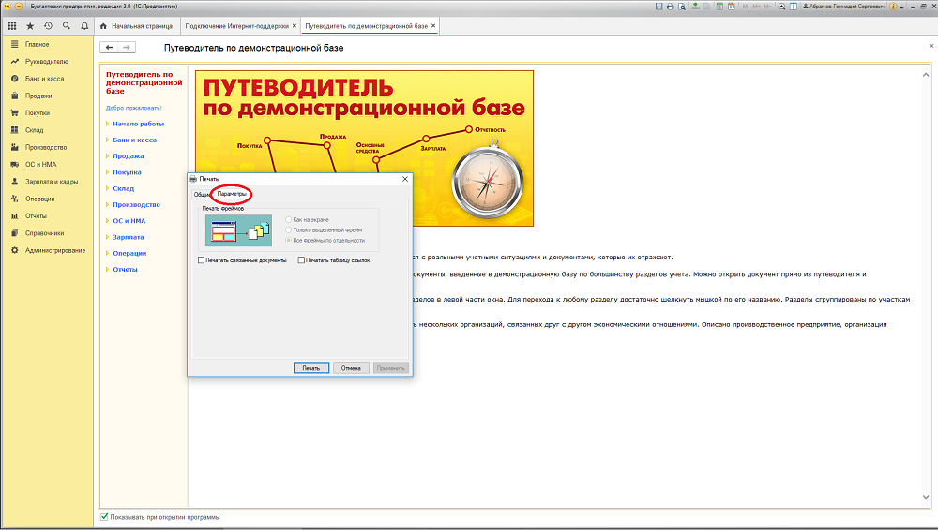This screenshot has height=531, width=938.
Task: Click the get link green arrow icon
Action: click(x=695, y=6)
